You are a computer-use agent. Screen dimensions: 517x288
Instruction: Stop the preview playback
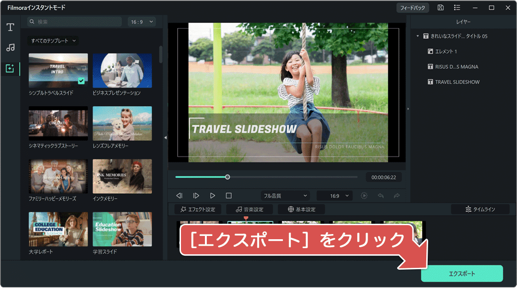[228, 196]
